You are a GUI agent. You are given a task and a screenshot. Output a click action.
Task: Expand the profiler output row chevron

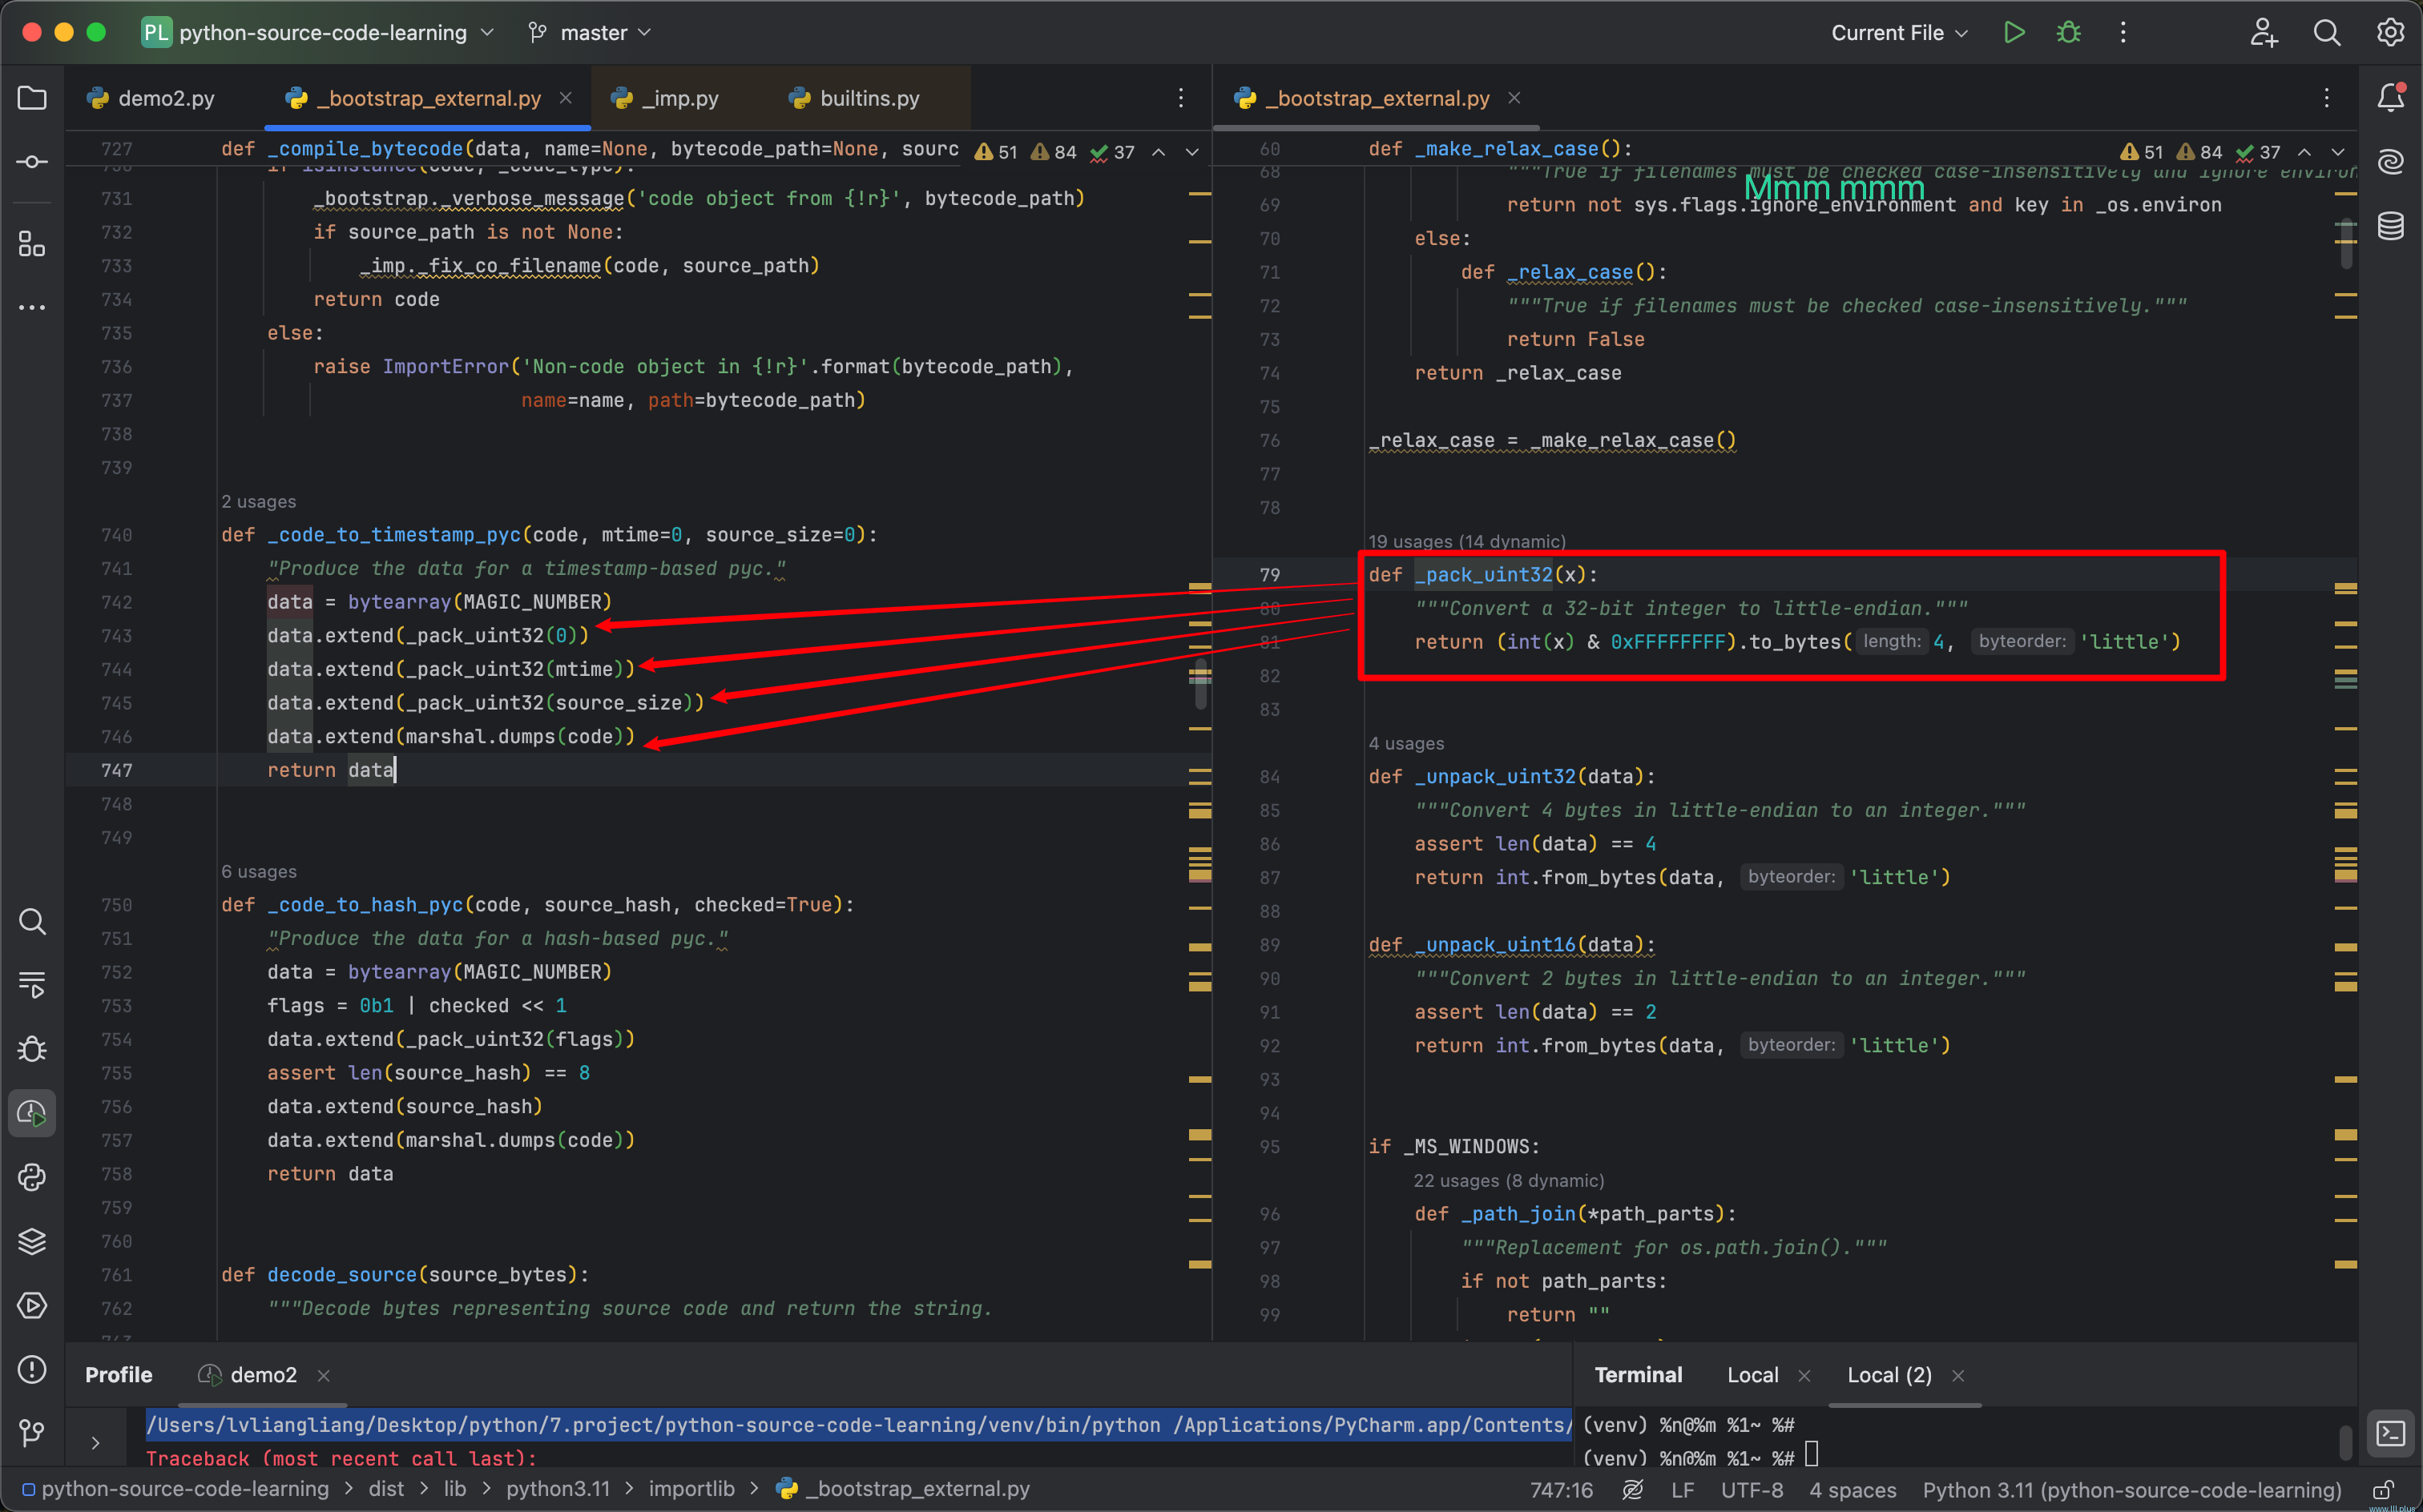point(95,1442)
